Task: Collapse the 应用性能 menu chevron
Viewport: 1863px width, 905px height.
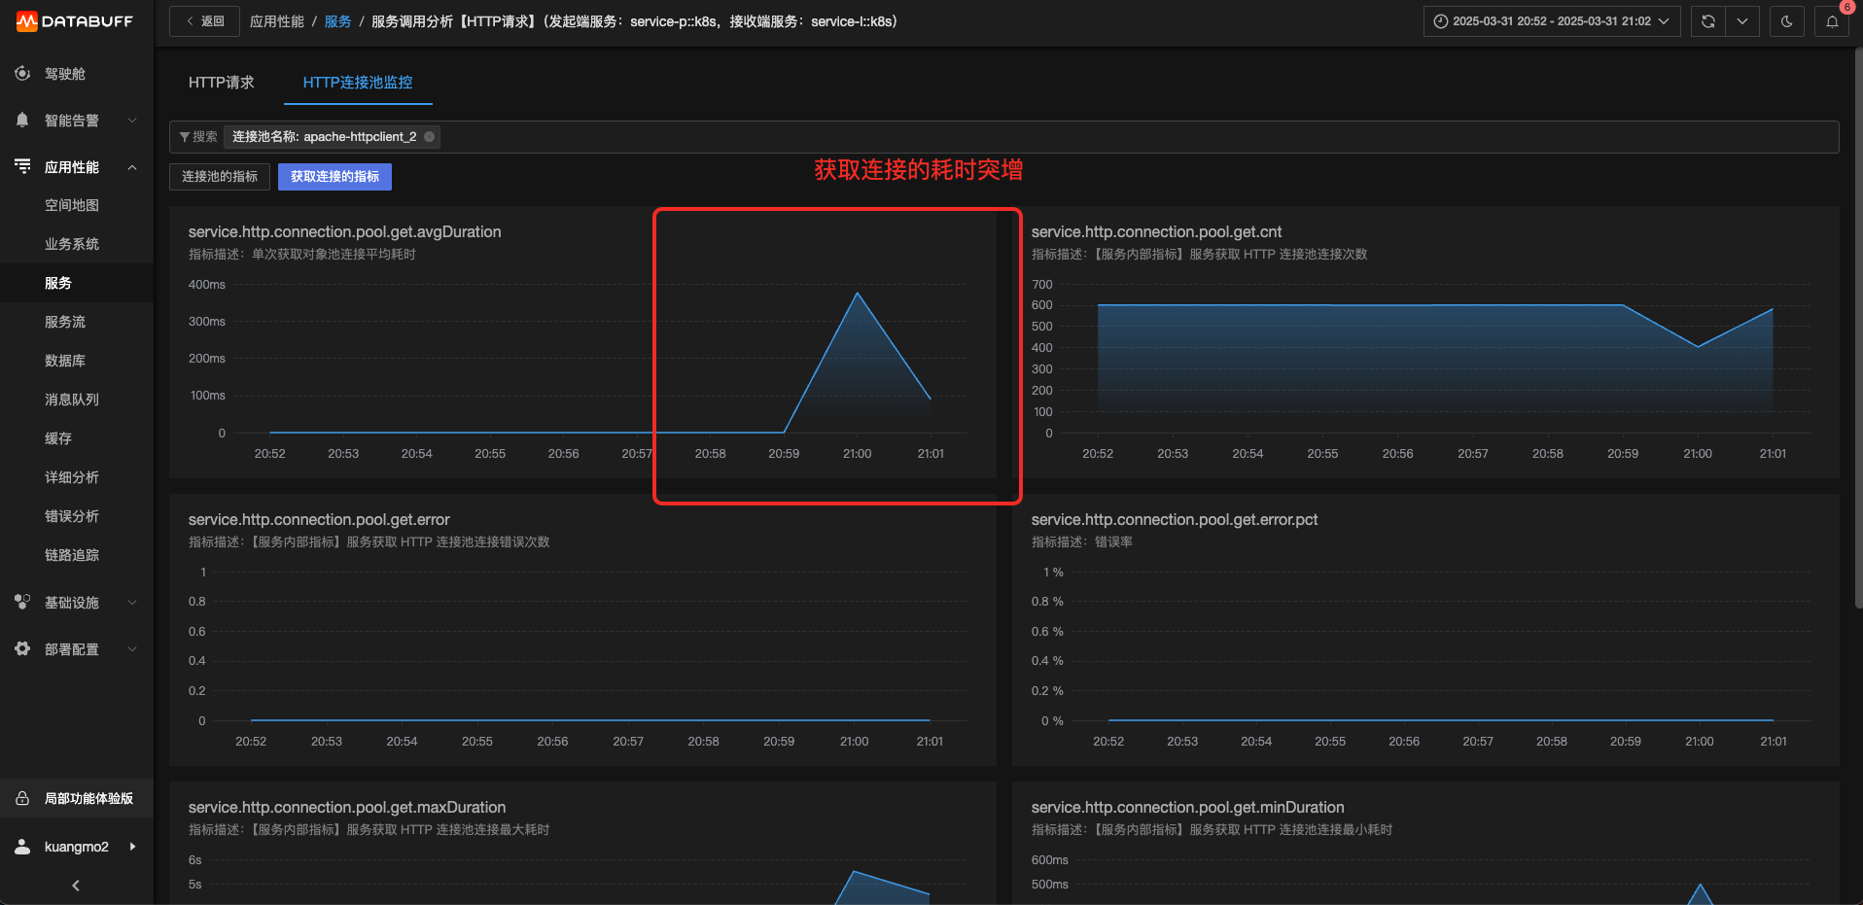Action: coord(132,167)
